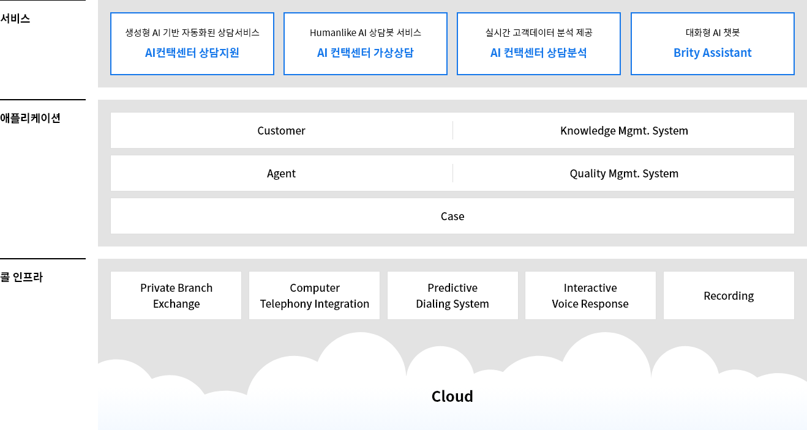Expand the Knowledge Mgmt. System section
807x430 pixels.
[x=624, y=130]
